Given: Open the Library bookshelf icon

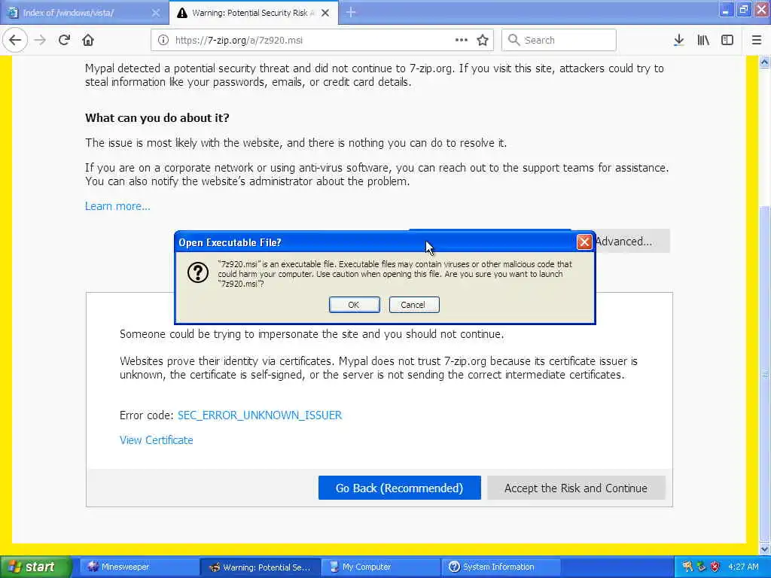Looking at the screenshot, I should pos(703,40).
